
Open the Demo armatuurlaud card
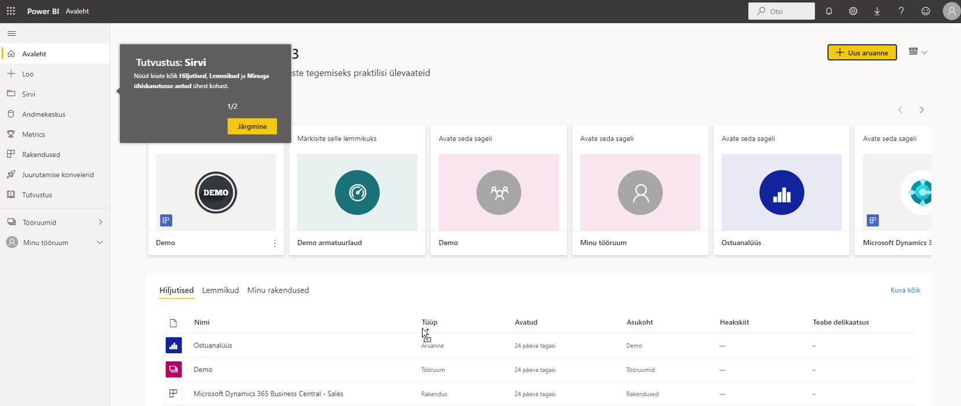[x=357, y=190]
